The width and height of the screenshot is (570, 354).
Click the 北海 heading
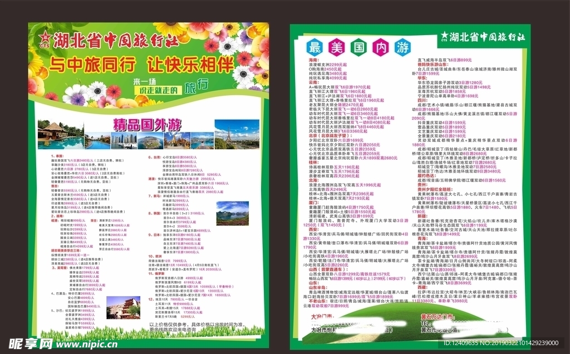(313, 180)
